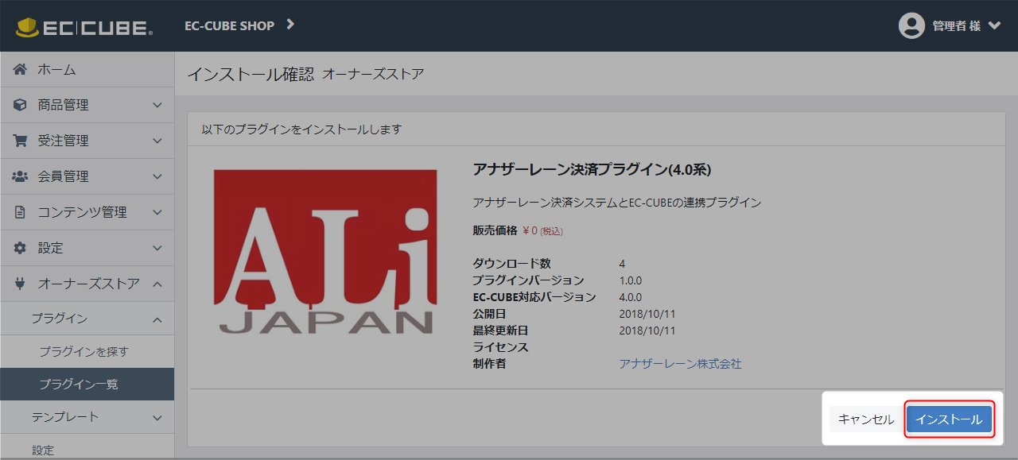Click the キャンセル button
The height and width of the screenshot is (460, 1018).
(866, 419)
